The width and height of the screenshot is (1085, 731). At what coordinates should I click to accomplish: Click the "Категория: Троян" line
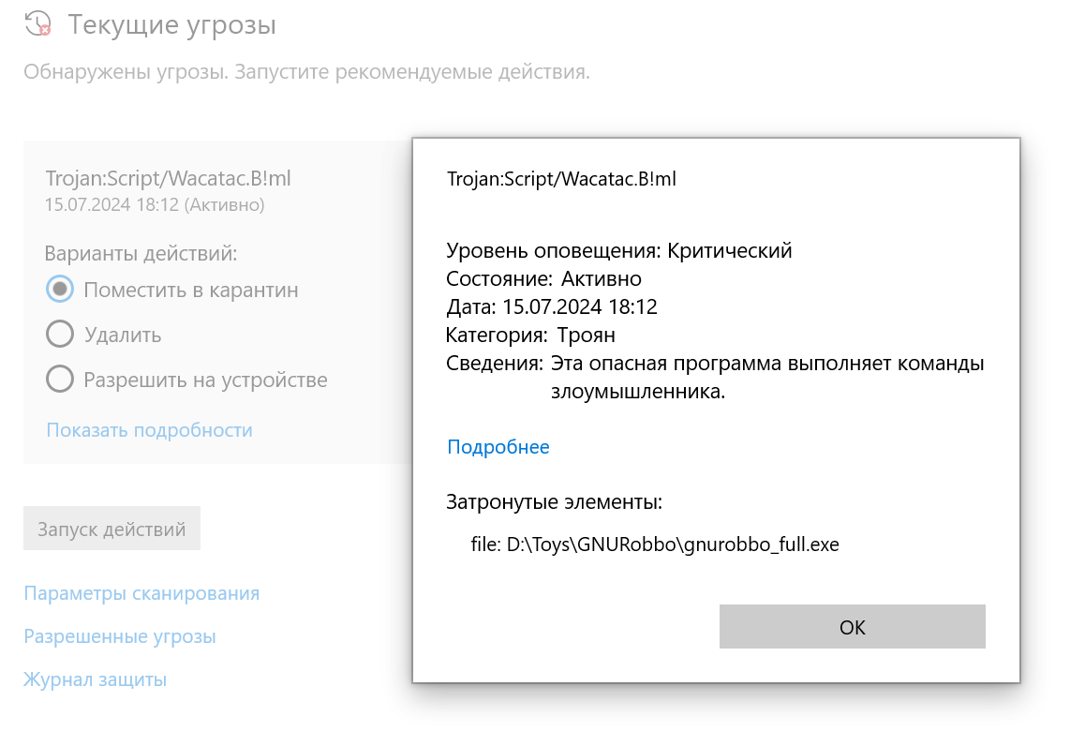[530, 335]
